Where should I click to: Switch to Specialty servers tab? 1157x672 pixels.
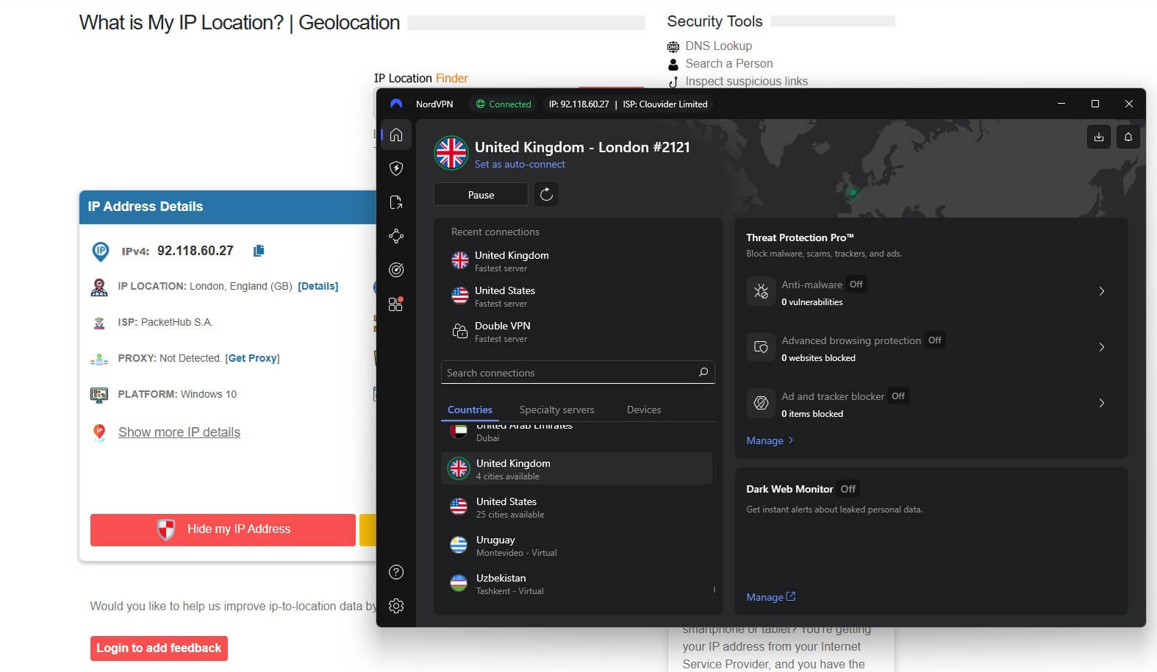(556, 410)
